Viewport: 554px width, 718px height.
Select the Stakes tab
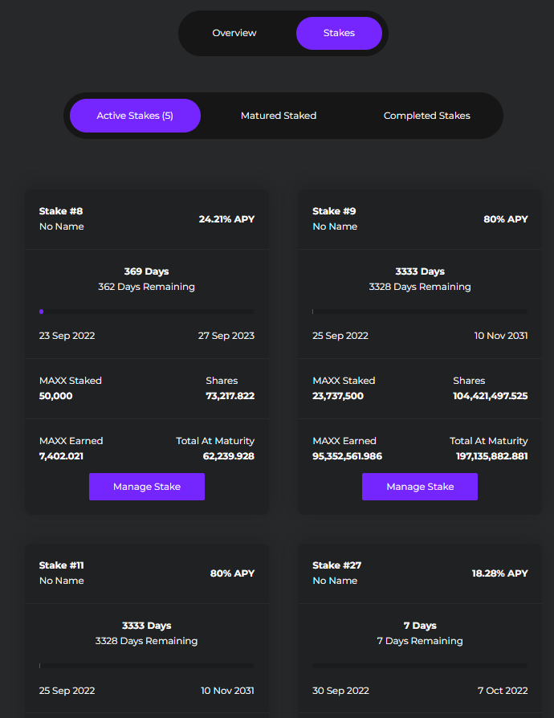pos(339,33)
